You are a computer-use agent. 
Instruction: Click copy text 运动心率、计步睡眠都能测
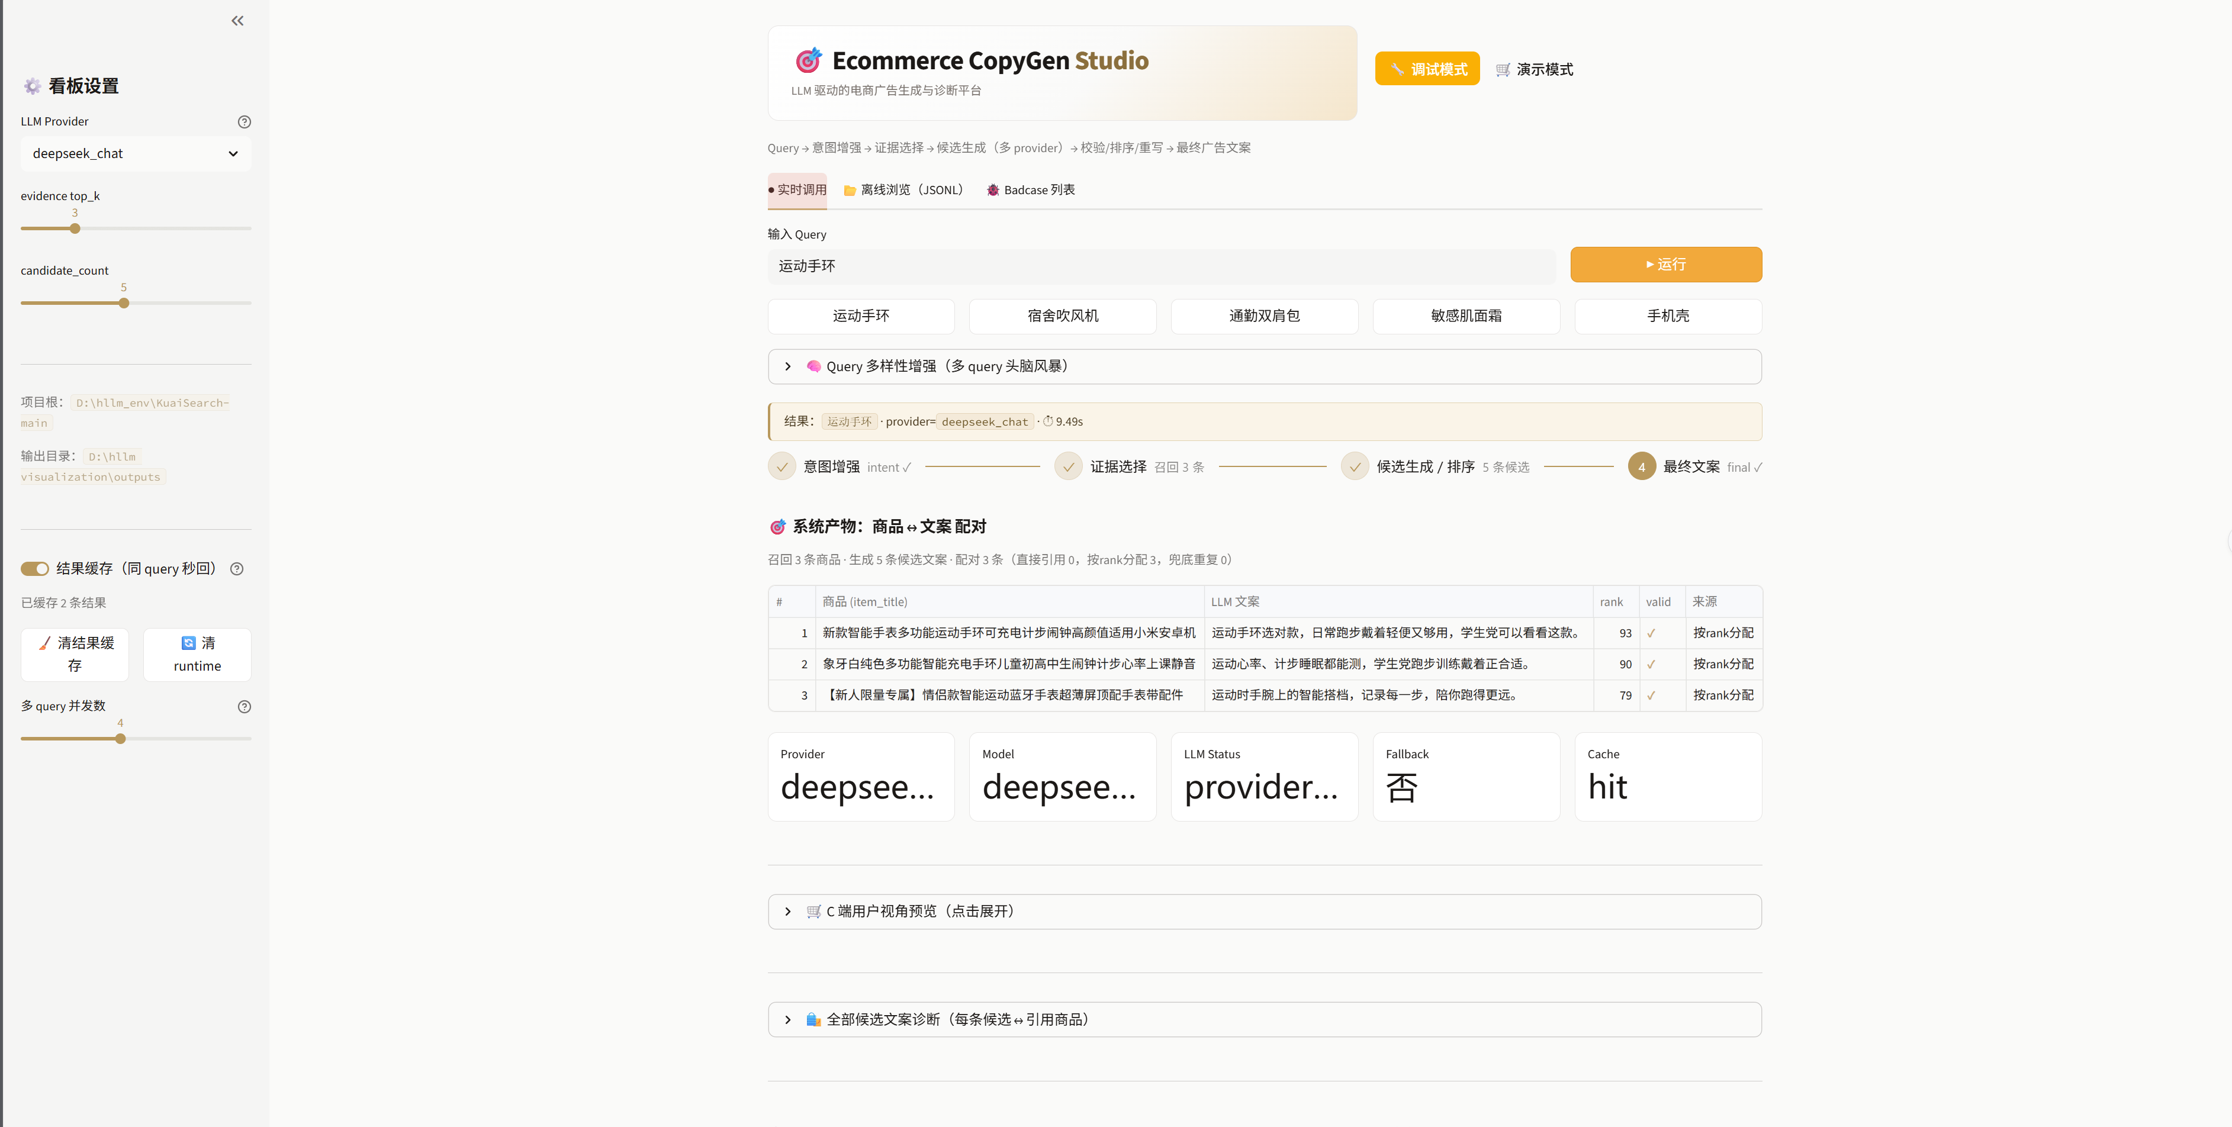click(x=1398, y=664)
